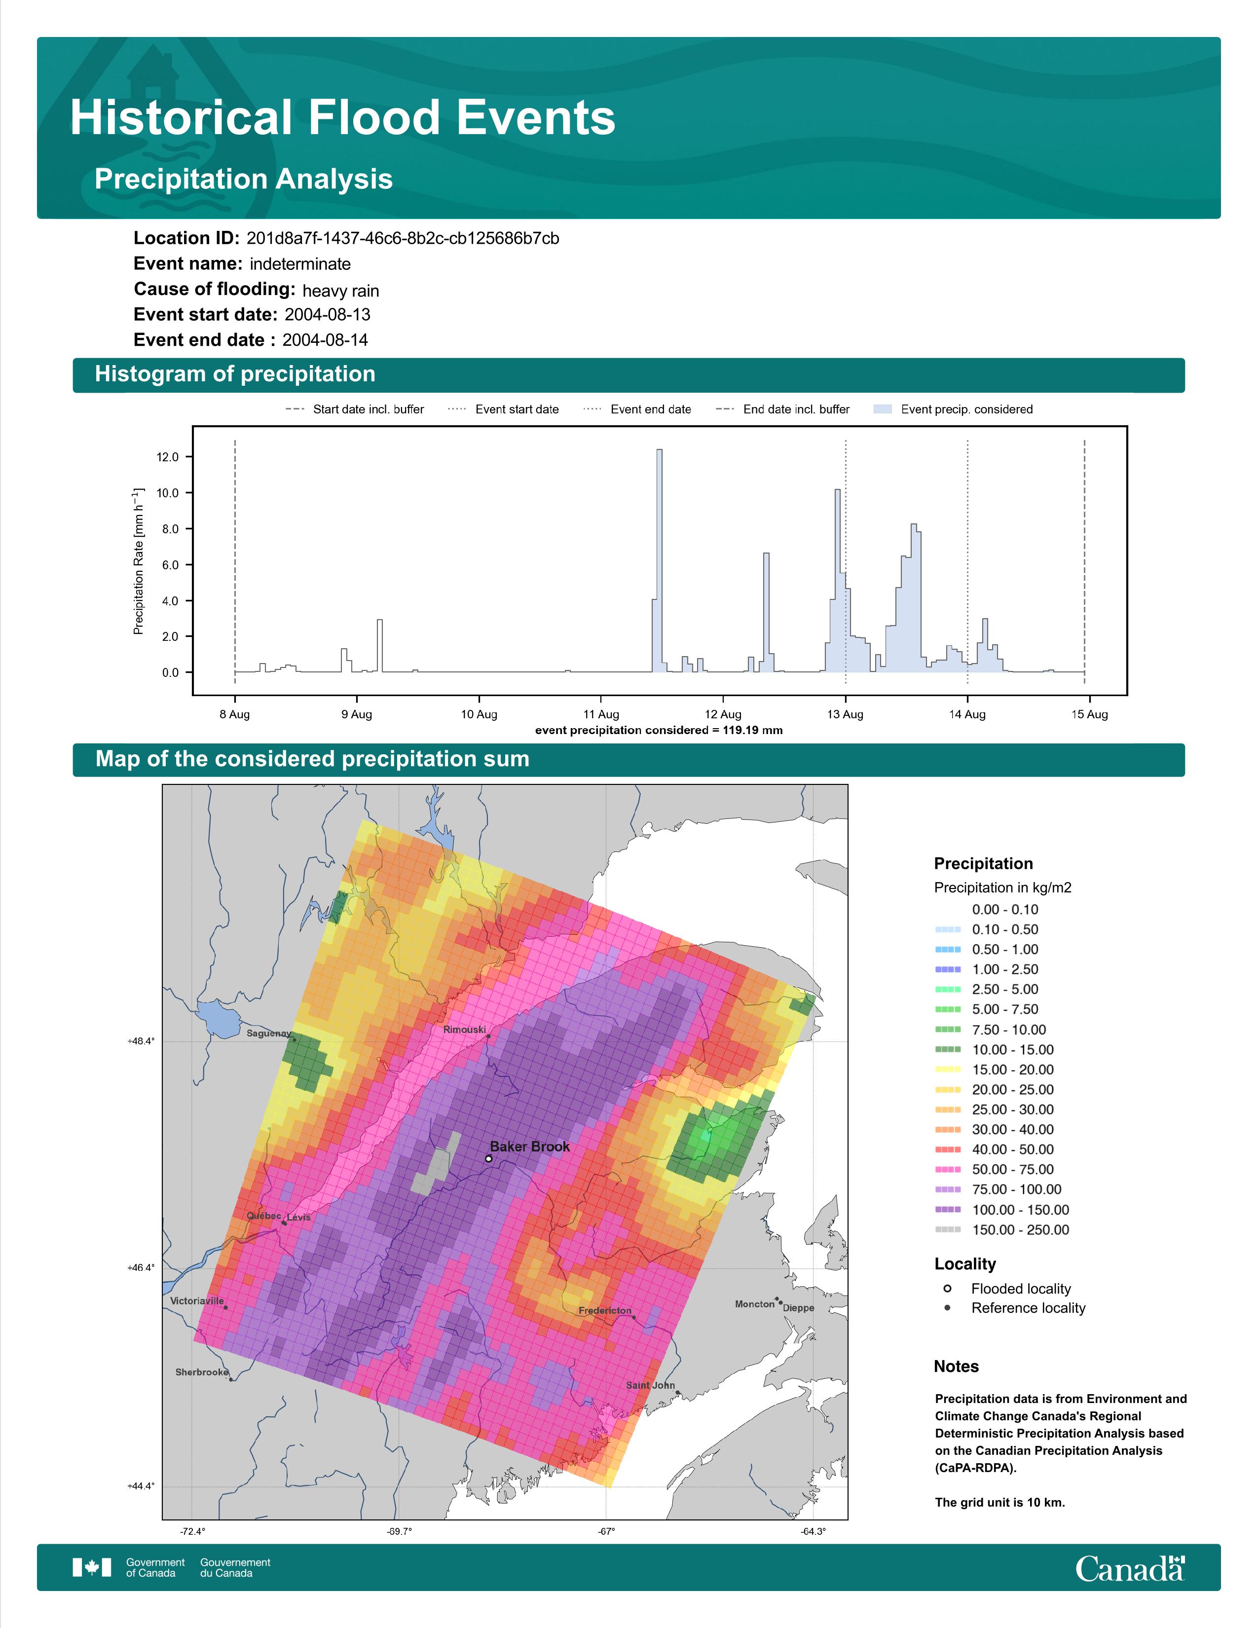Click the Moncton label on the map
The height and width of the screenshot is (1628, 1258).
(x=755, y=1304)
